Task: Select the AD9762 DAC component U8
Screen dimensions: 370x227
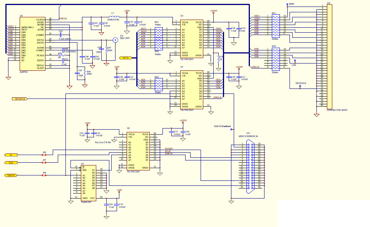Action: click(33, 42)
